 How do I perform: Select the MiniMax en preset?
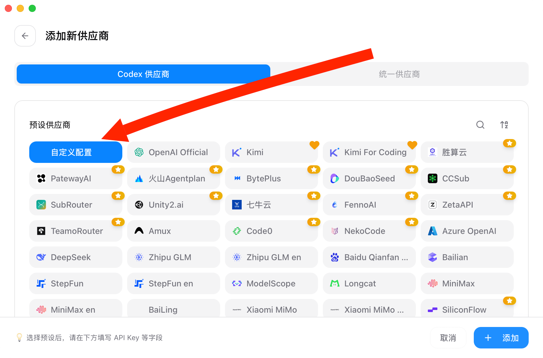(x=76, y=308)
